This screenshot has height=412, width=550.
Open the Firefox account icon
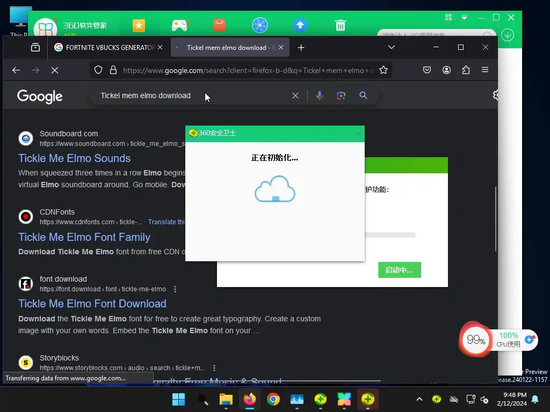tap(446, 70)
